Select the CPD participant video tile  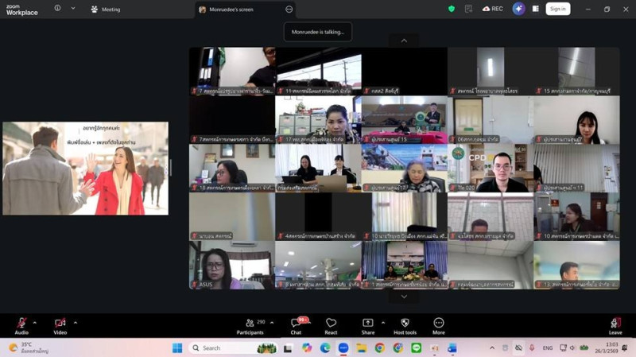point(490,168)
